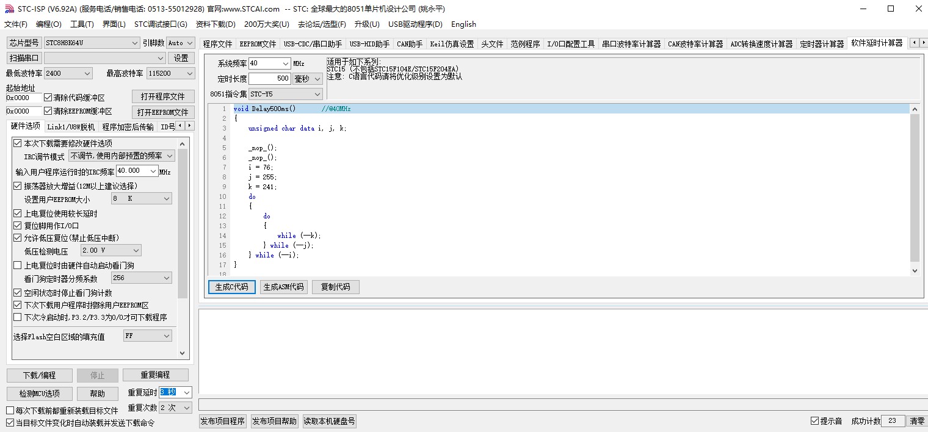Toggle 下次下载用户程序时擦除用户EEPROM区

17,305
